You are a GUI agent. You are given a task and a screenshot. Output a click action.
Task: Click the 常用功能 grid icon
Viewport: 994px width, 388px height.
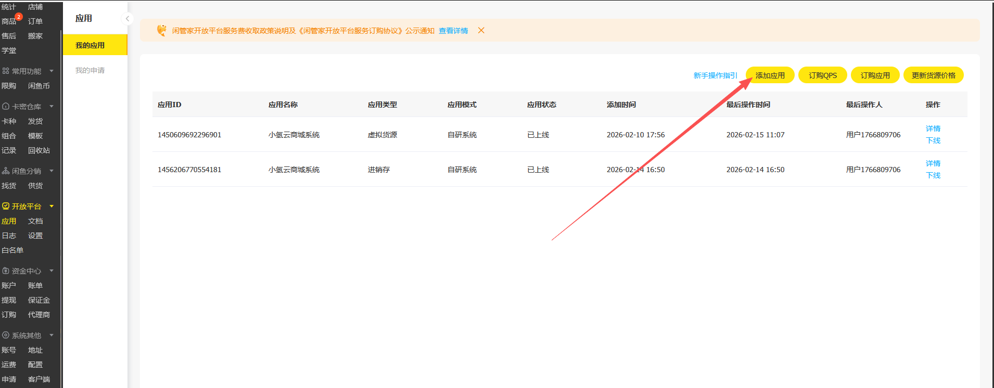pyautogui.click(x=6, y=71)
